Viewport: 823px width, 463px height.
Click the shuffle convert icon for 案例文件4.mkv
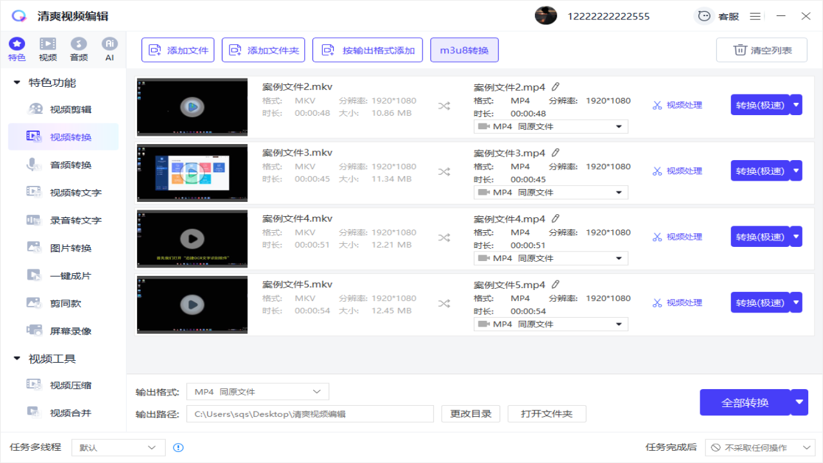[x=444, y=238]
